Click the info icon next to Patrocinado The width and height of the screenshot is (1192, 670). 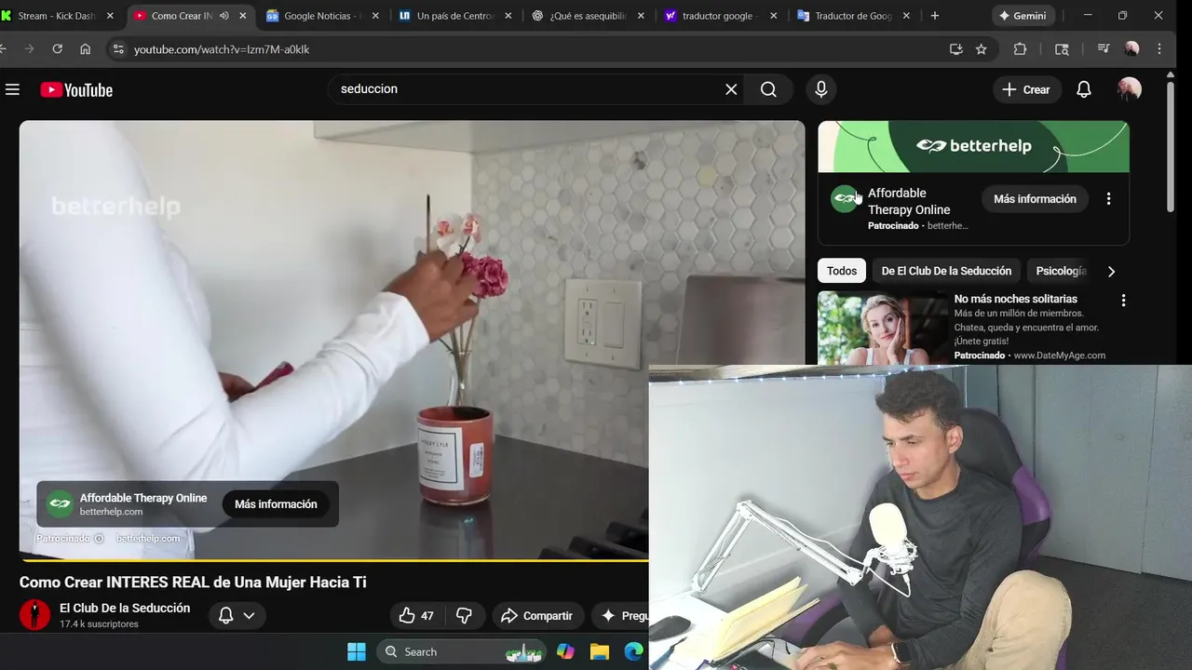pos(99,539)
